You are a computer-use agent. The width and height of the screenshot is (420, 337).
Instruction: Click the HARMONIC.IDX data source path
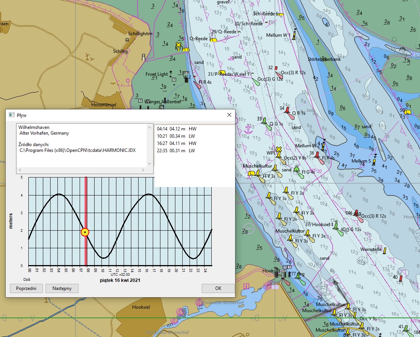[78, 150]
